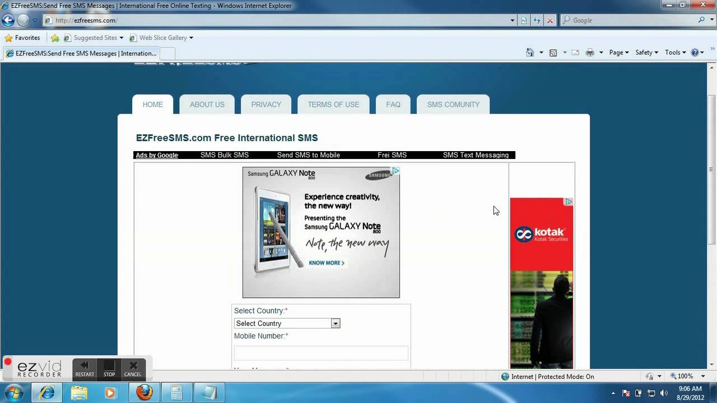Open Windows Explorer folder taskbar icon
Image resolution: width=717 pixels, height=403 pixels.
coord(79,393)
